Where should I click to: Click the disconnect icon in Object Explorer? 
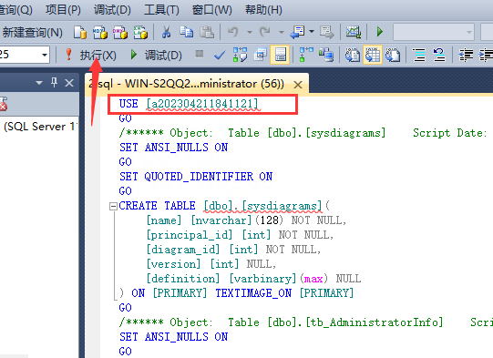3,105
